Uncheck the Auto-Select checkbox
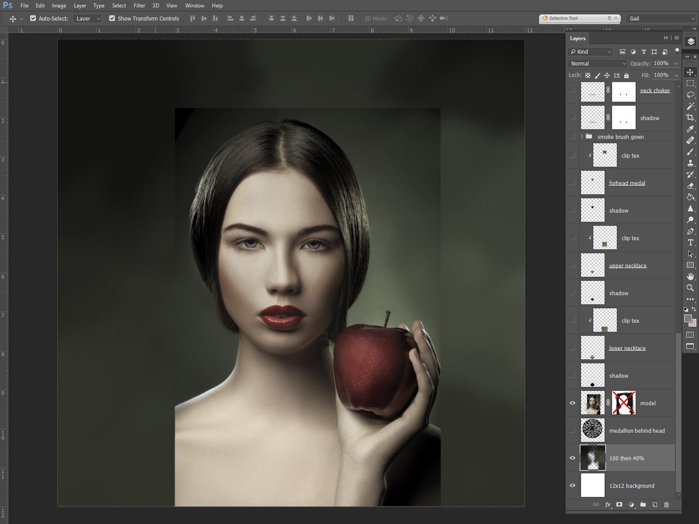The image size is (699, 524). click(33, 18)
